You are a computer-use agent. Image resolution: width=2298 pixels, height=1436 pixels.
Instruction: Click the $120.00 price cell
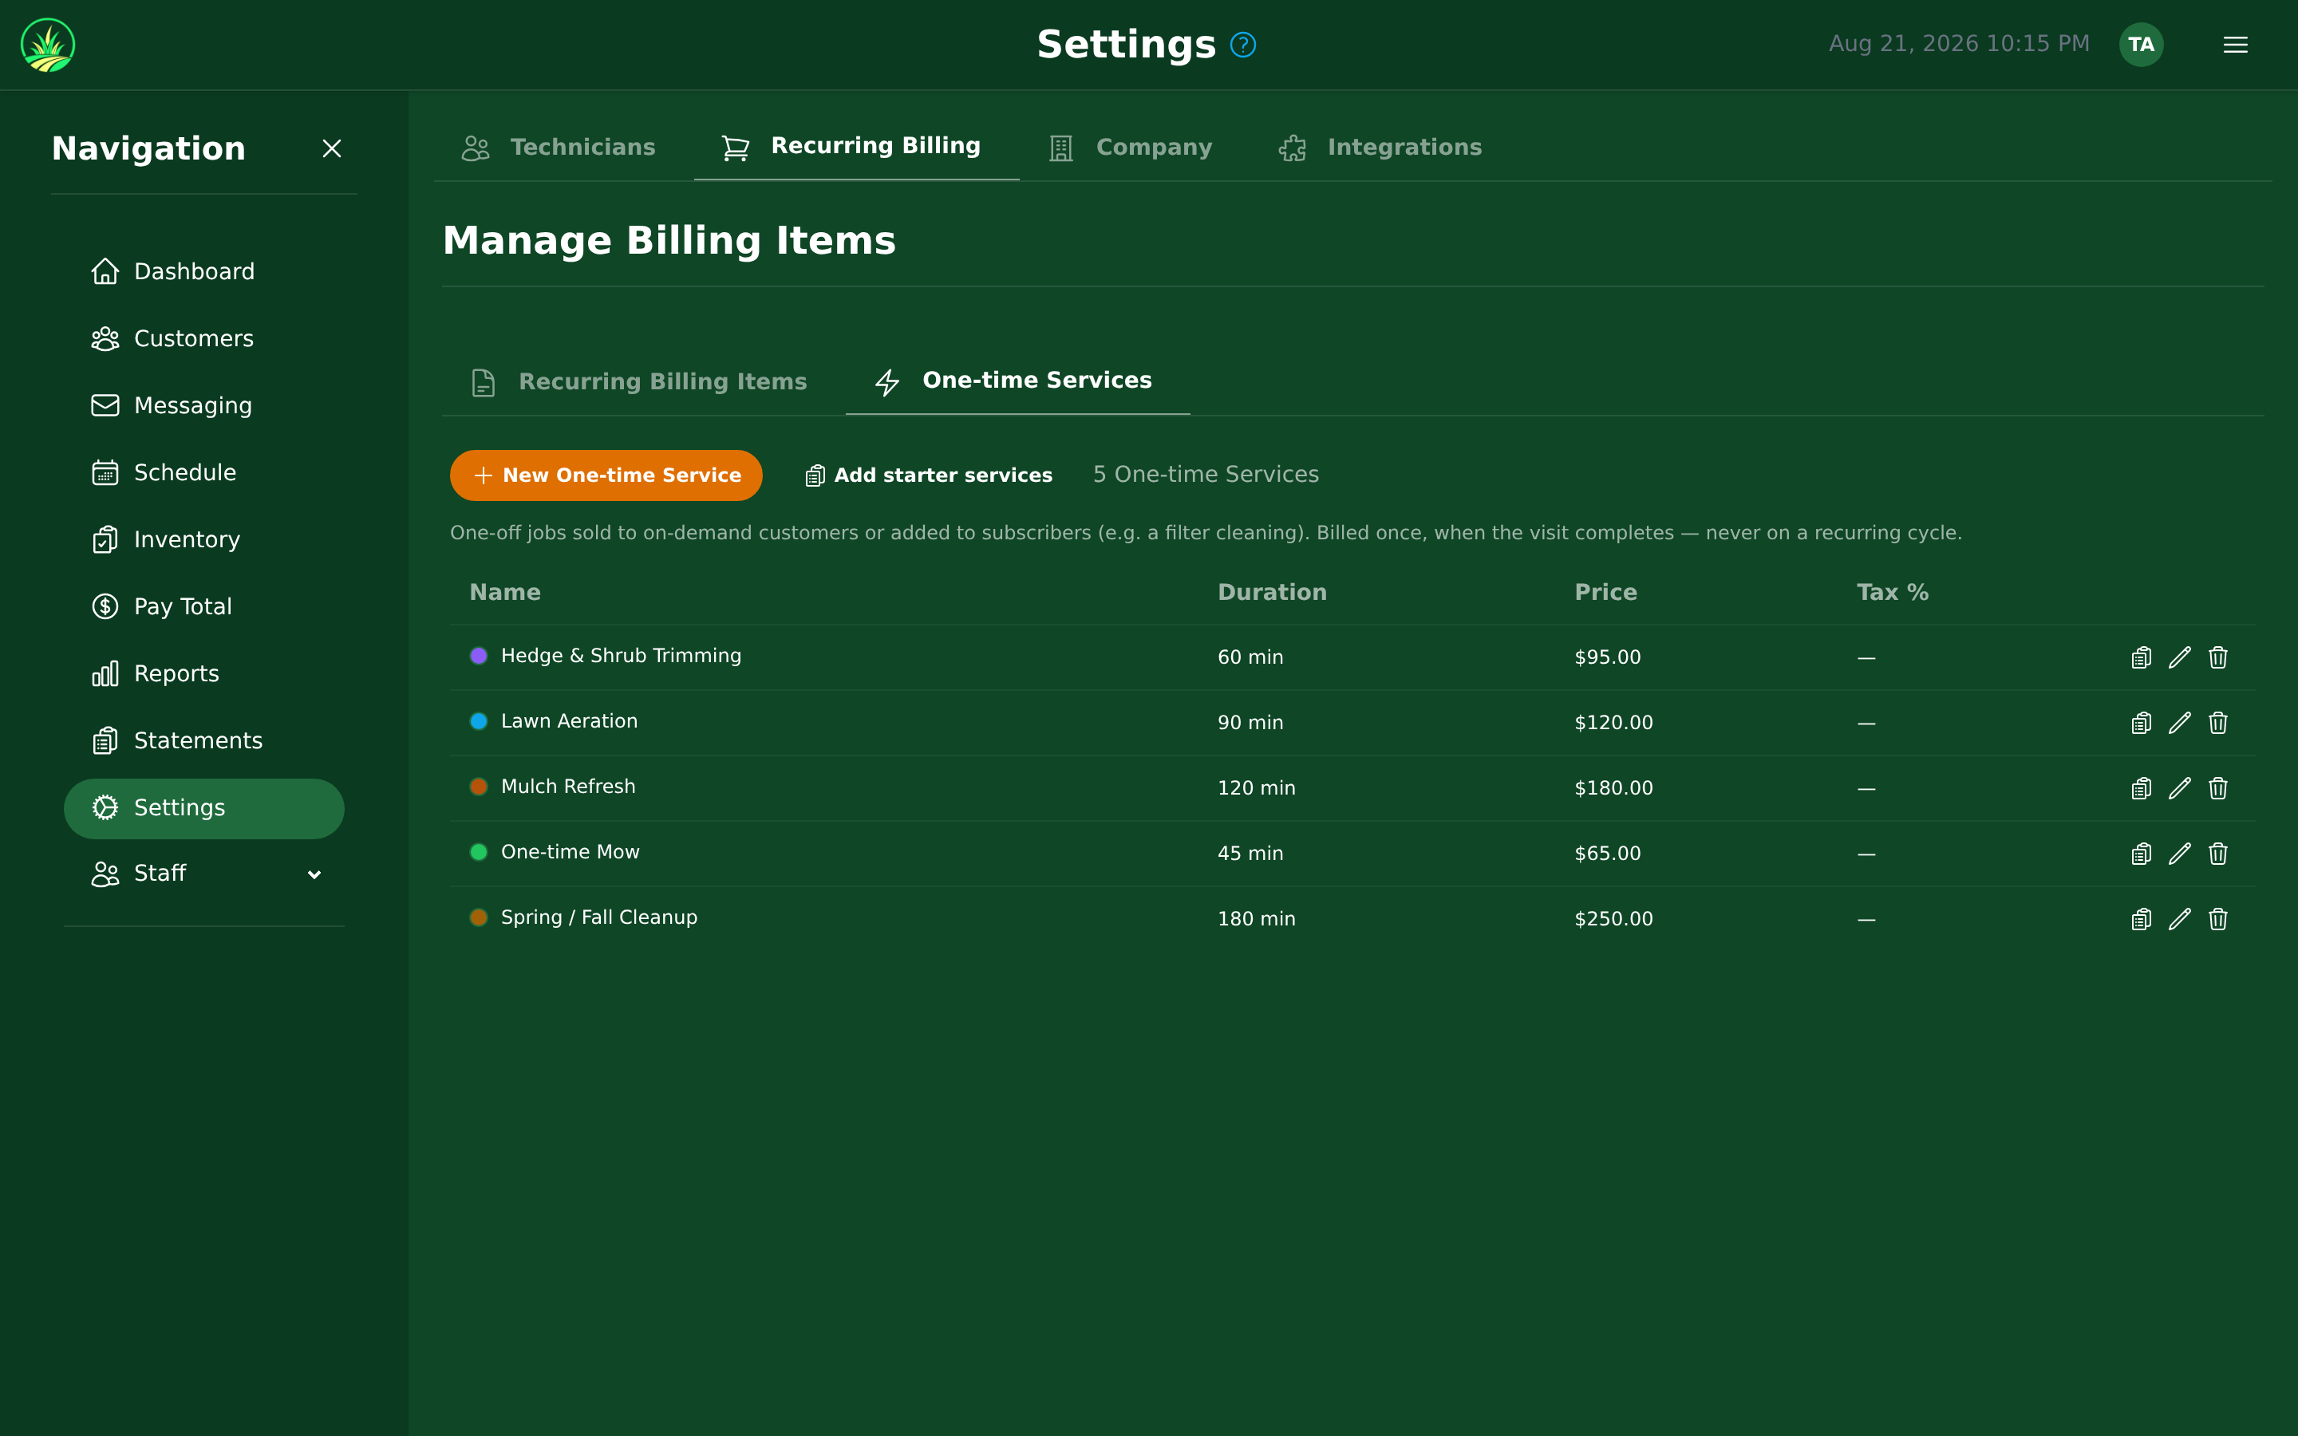coord(1613,723)
